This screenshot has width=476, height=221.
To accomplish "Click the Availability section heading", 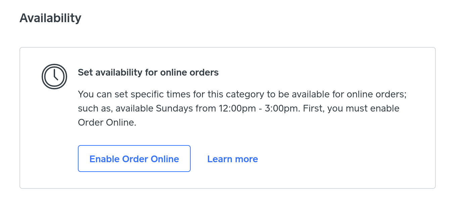I will point(50,18).
